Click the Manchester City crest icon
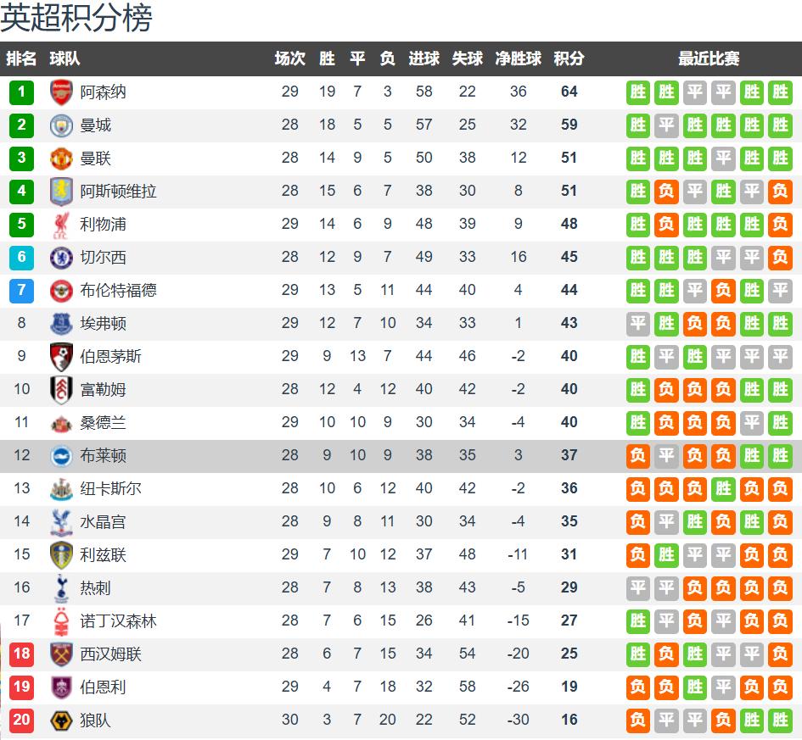This screenshot has width=802, height=740. tap(61, 125)
